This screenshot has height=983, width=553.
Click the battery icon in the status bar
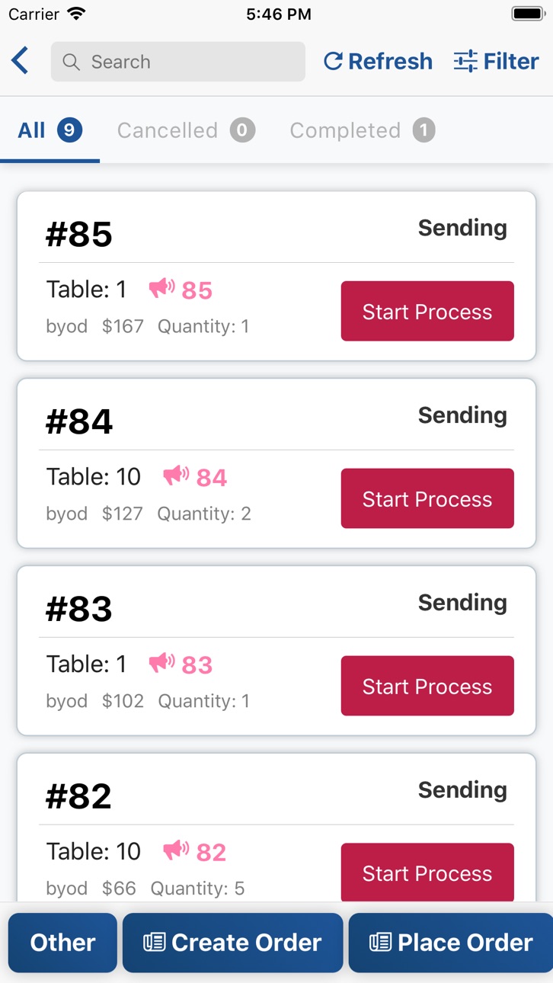[528, 14]
